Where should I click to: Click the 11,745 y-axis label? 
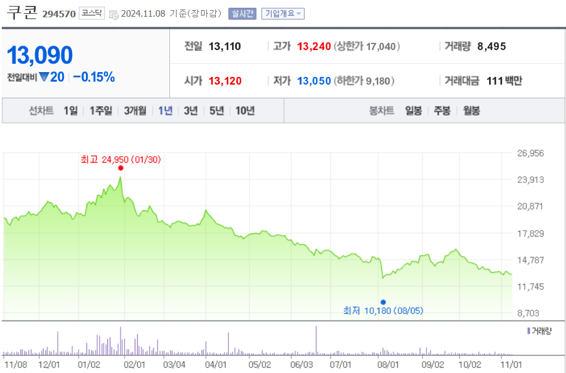point(531,287)
